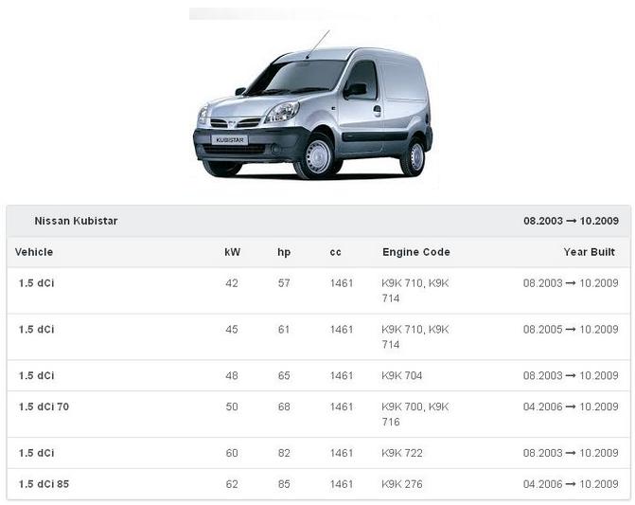Click the hp column header
The image size is (635, 505).
pos(284,252)
